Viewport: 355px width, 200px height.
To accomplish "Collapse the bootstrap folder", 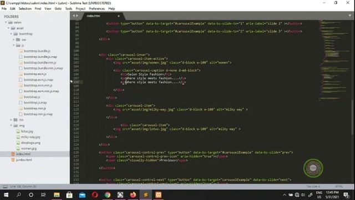I will (11, 34).
